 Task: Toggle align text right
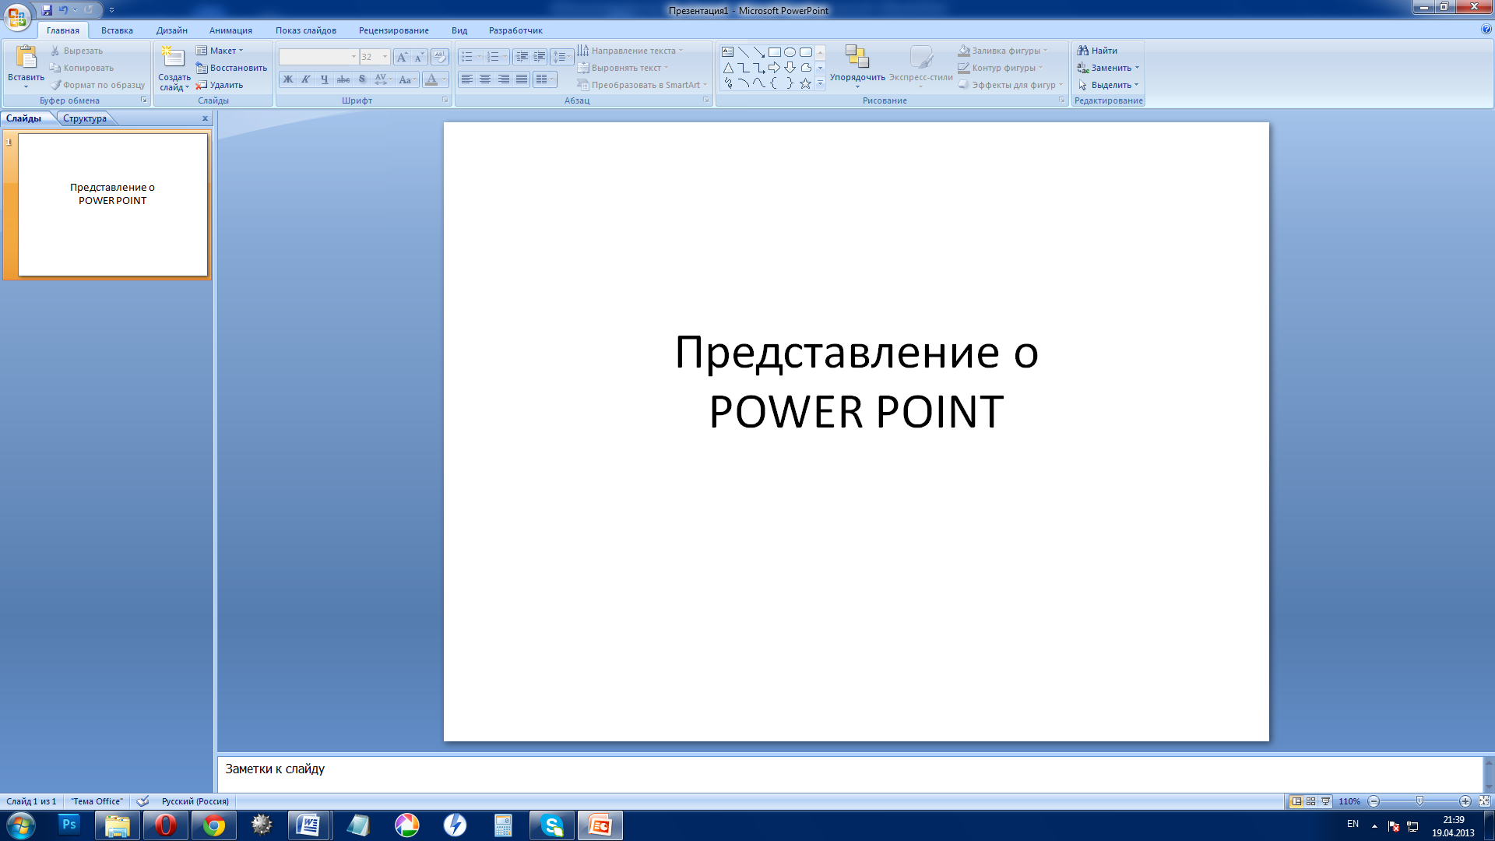tap(504, 79)
